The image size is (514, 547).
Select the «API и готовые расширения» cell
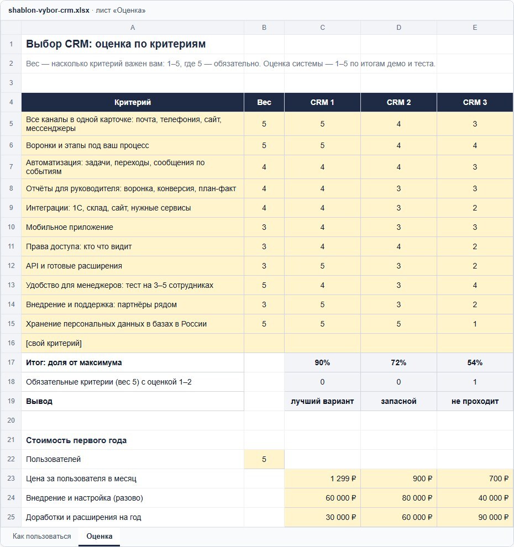133,266
